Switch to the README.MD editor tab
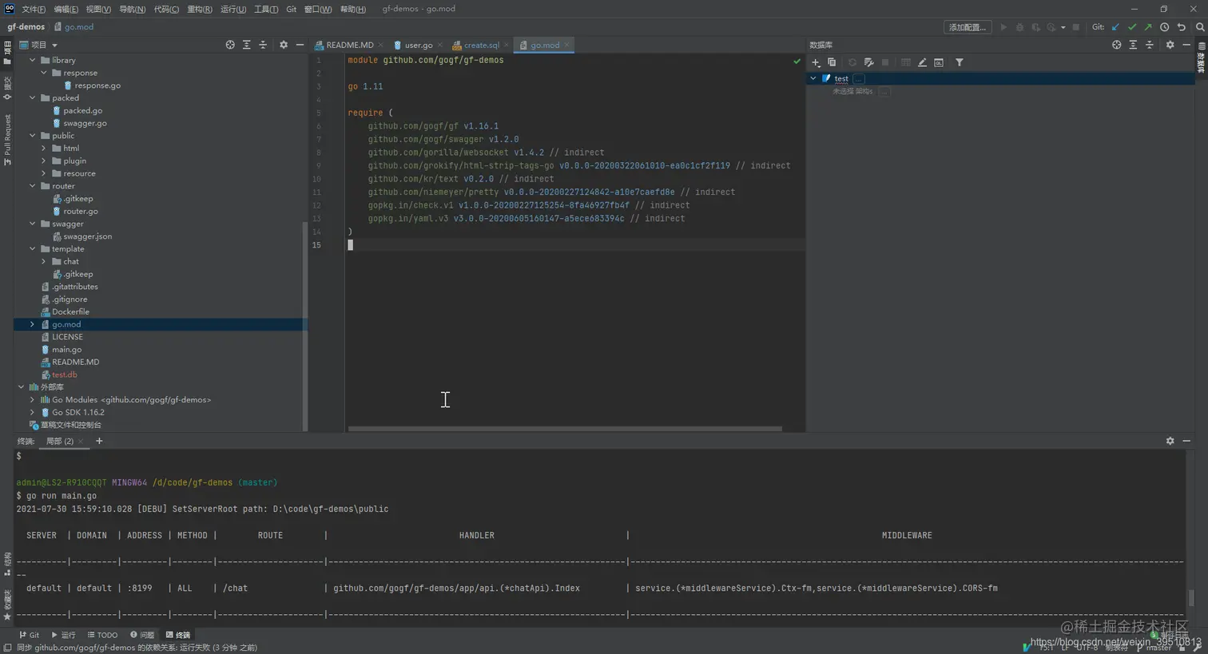This screenshot has width=1208, height=654. (x=349, y=45)
